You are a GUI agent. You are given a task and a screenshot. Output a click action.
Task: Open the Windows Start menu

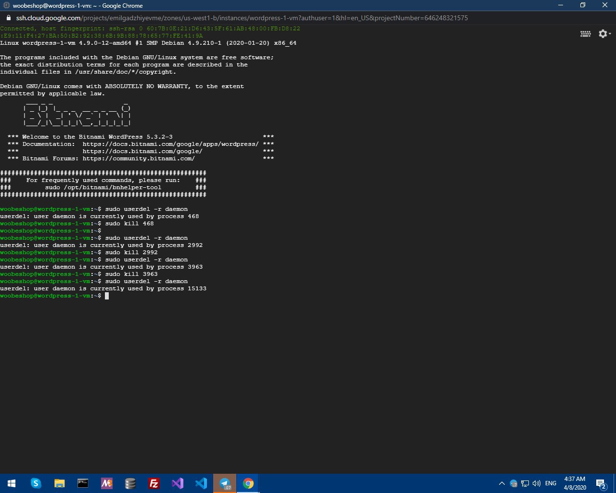(x=12, y=483)
